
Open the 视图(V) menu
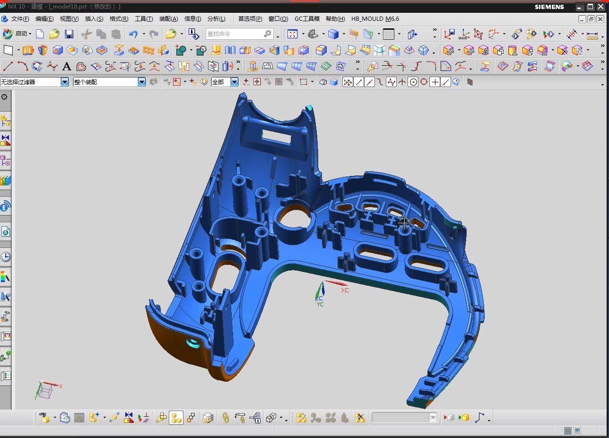69,19
